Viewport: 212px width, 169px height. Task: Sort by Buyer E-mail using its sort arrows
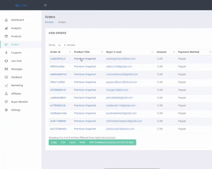[x=152, y=52]
